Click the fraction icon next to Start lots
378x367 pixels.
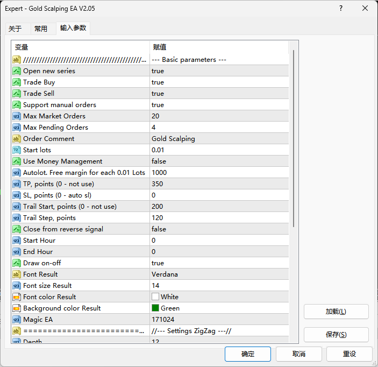17,150
